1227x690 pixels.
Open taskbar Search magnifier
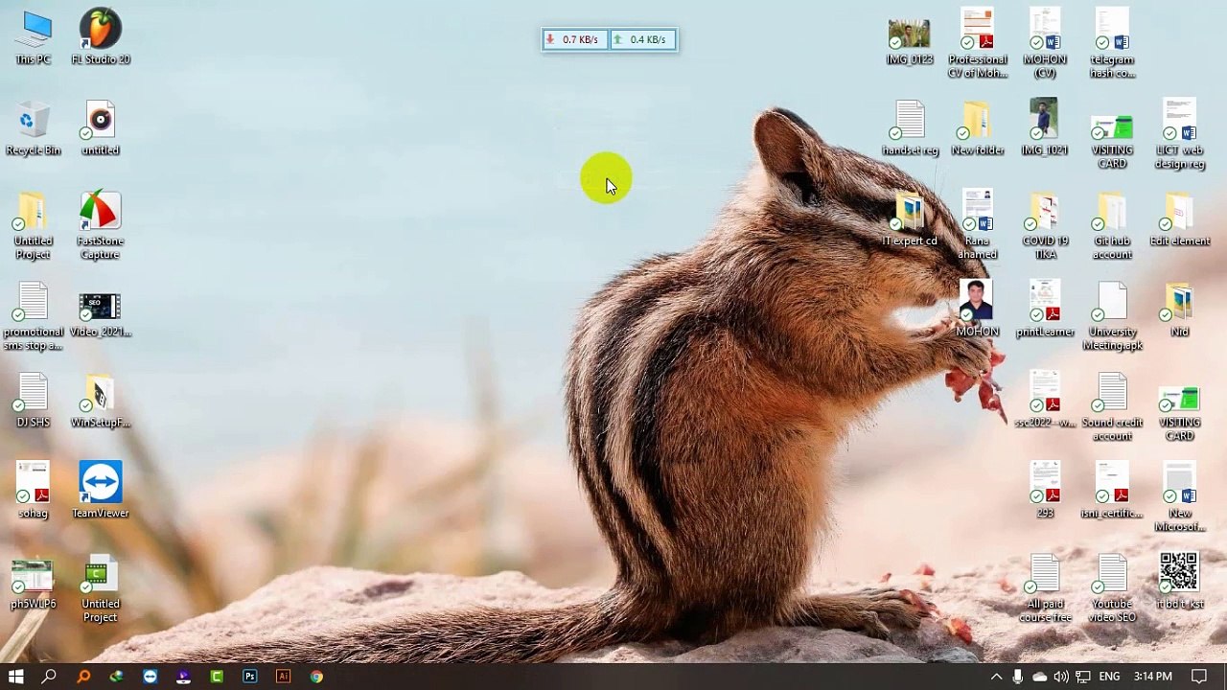(x=49, y=677)
